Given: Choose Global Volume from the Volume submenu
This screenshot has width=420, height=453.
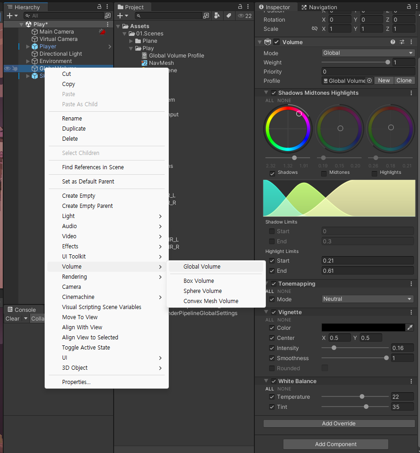Looking at the screenshot, I should 216,266.
